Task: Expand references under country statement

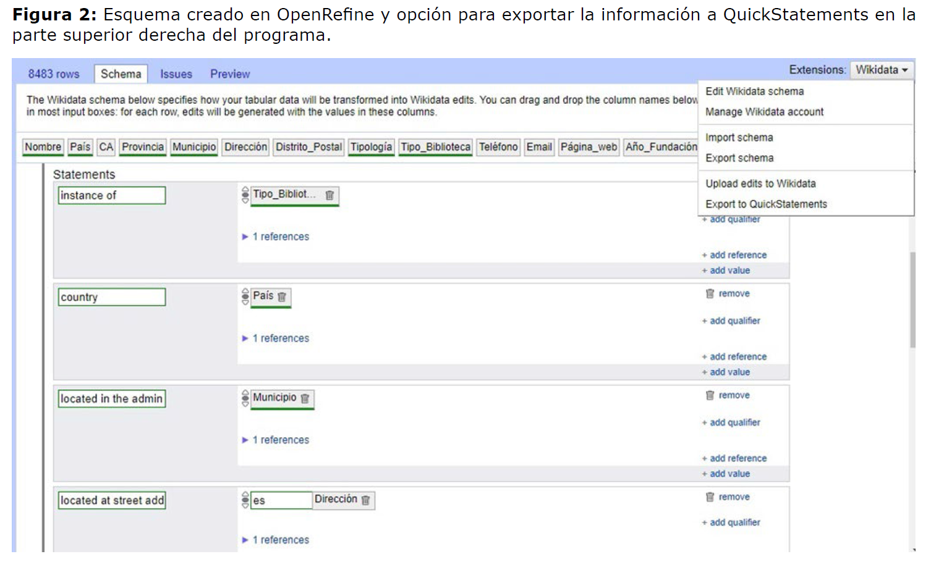Action: pos(275,338)
